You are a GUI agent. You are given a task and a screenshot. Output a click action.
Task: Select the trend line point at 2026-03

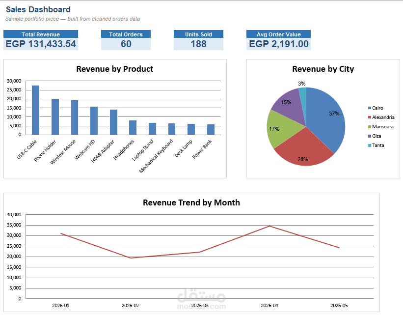[200, 252]
